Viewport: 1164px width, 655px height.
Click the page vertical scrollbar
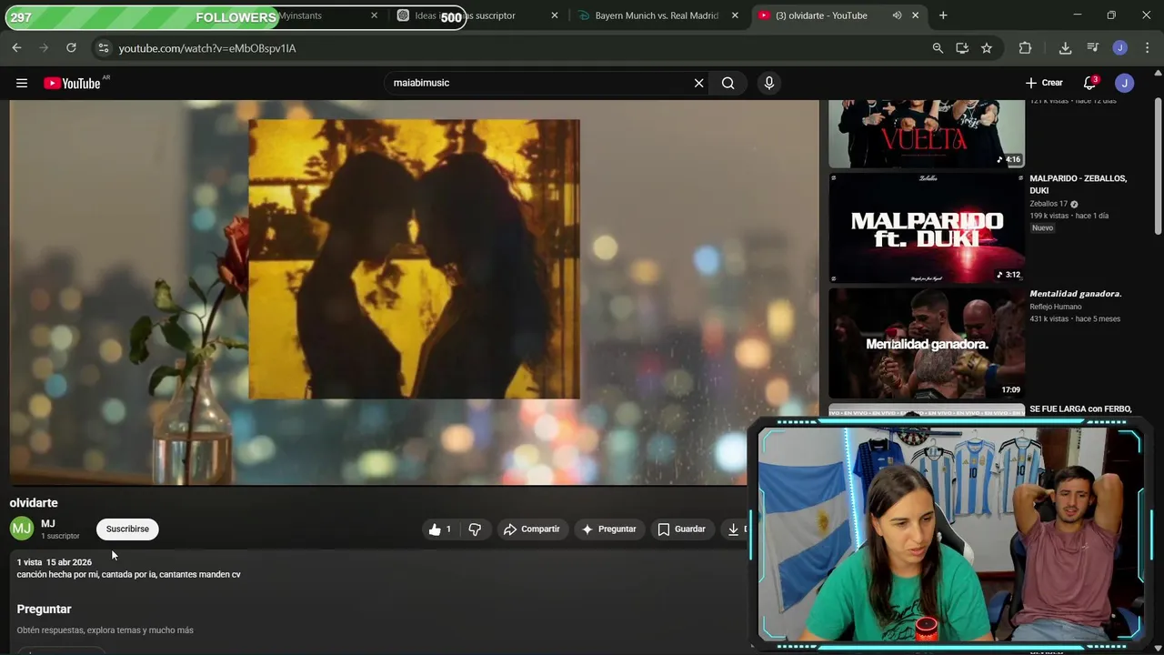click(x=1158, y=168)
